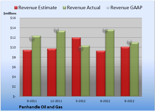Viewport: 155px width, 111px height.
Task: Click the 6-2012 x-axis label
Action: click(x=105, y=101)
